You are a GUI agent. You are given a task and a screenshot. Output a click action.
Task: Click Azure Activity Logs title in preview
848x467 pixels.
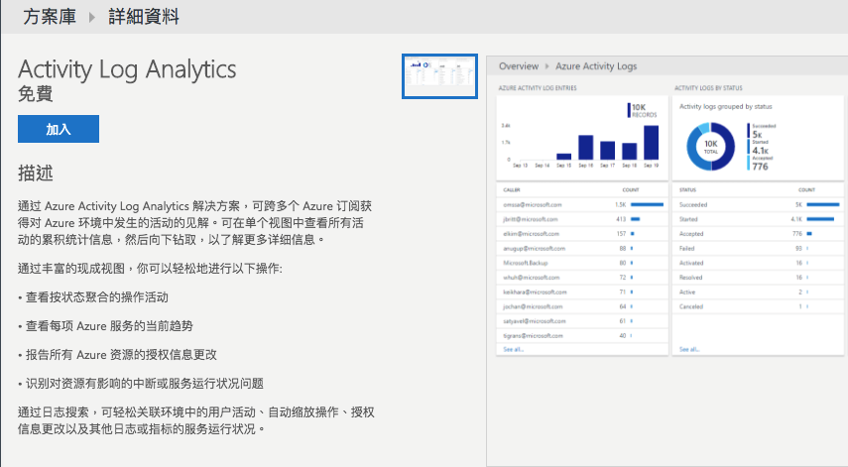pos(596,66)
